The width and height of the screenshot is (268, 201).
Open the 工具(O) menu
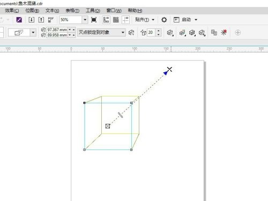click(93, 11)
